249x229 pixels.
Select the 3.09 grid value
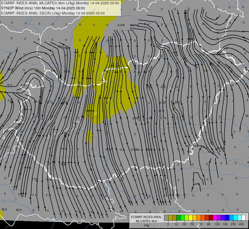(x=63, y=164)
